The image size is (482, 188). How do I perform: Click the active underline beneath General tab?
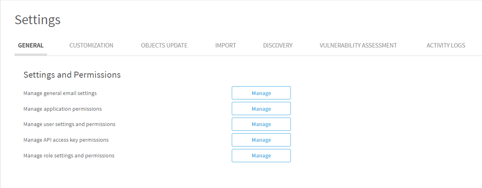click(x=31, y=54)
